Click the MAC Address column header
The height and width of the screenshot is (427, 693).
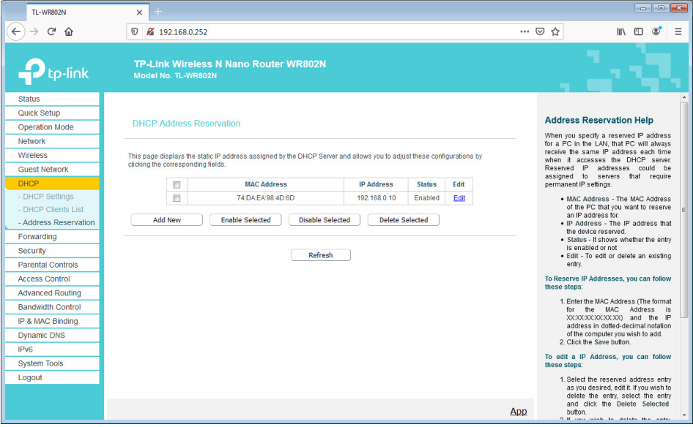266,184
